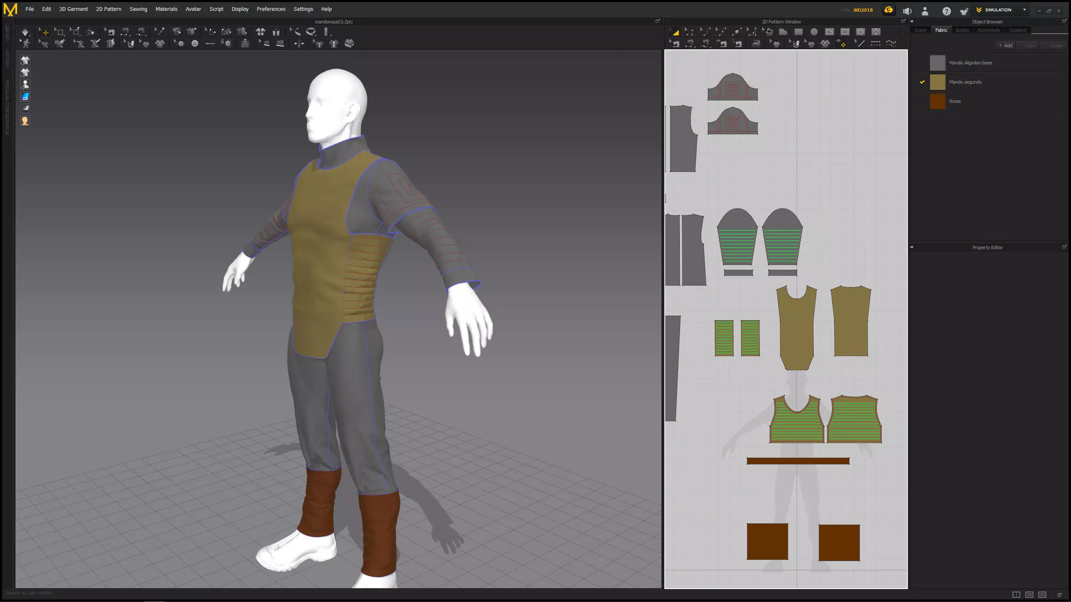Image resolution: width=1071 pixels, height=602 pixels.
Task: Select the Ellipse pattern tool
Action: pyautogui.click(x=814, y=32)
